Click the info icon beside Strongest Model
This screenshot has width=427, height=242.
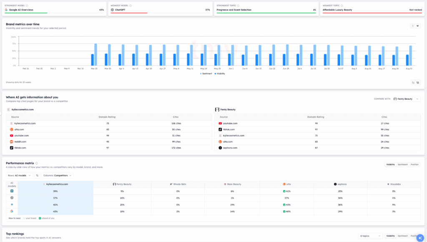pyautogui.click(x=27, y=5)
